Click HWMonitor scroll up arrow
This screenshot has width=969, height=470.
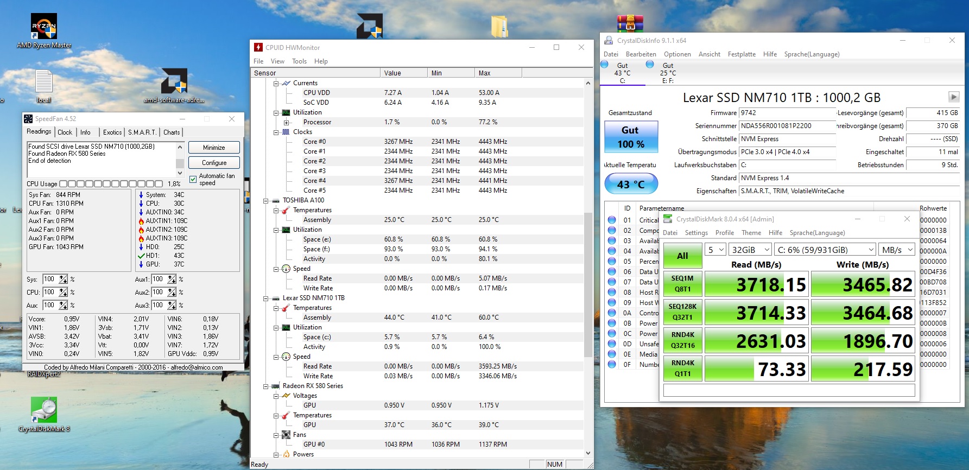click(588, 83)
